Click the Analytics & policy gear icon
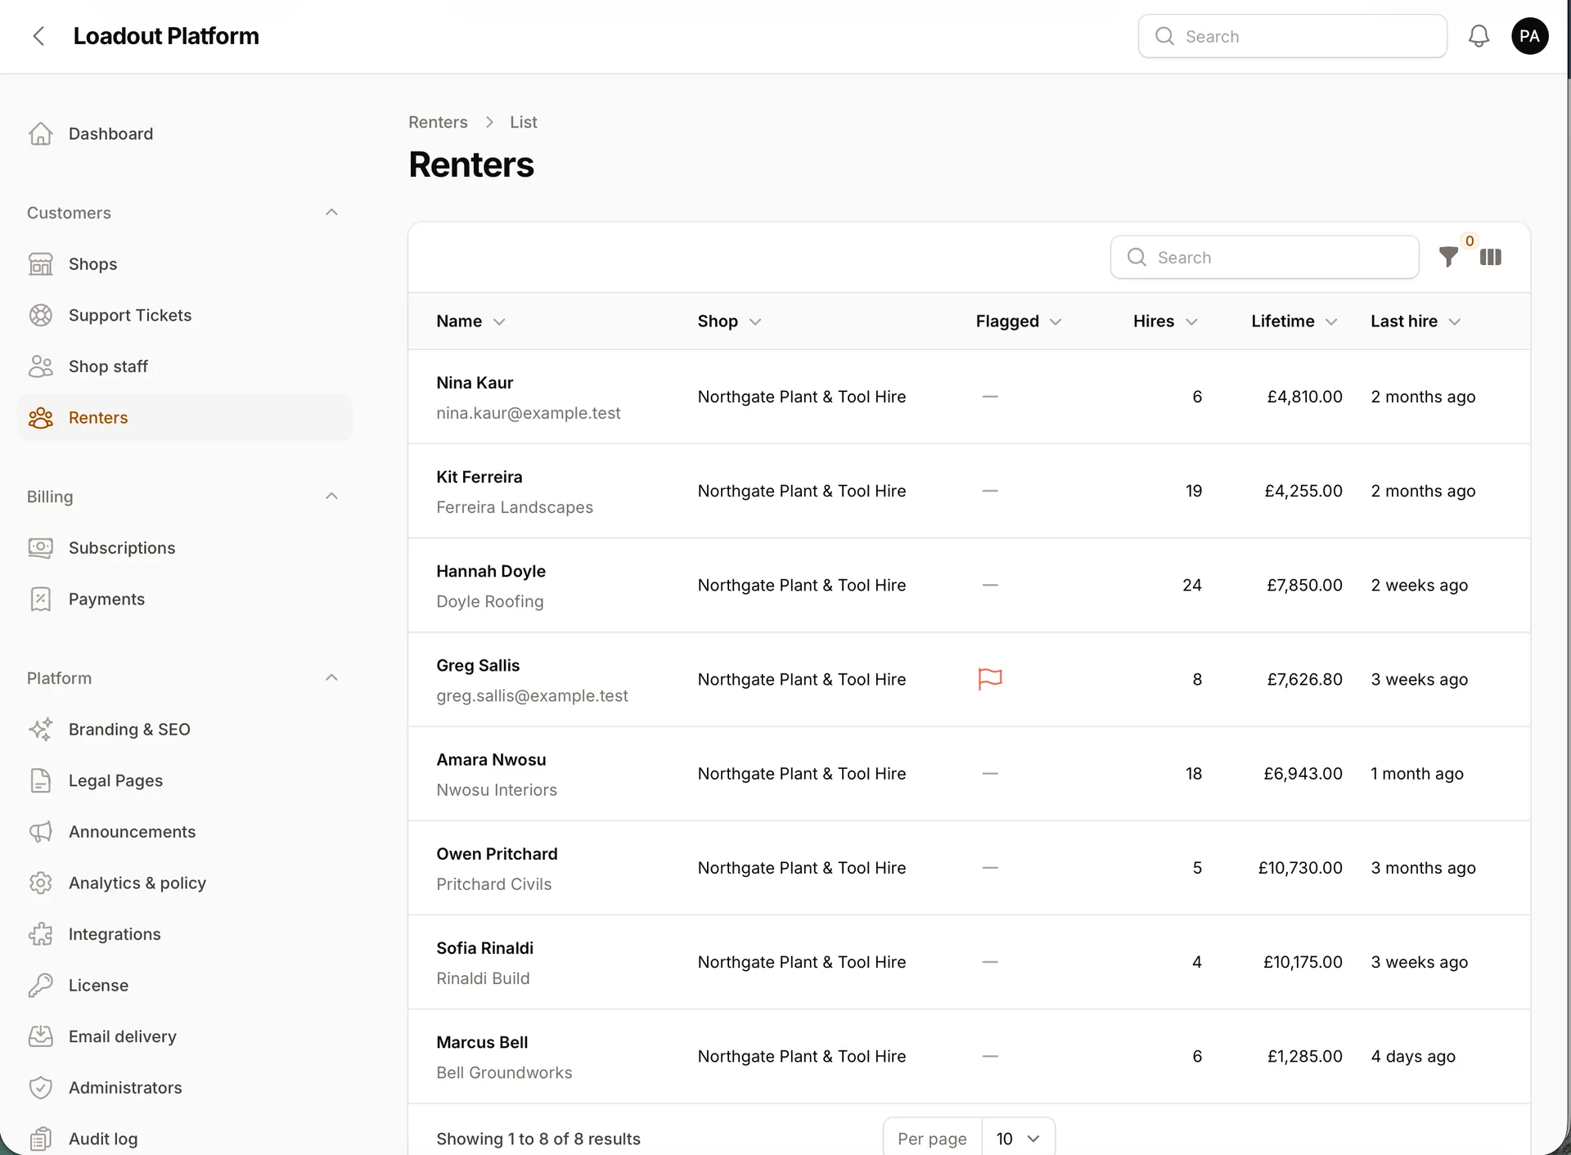Screen dimensions: 1571x1155 (40, 883)
